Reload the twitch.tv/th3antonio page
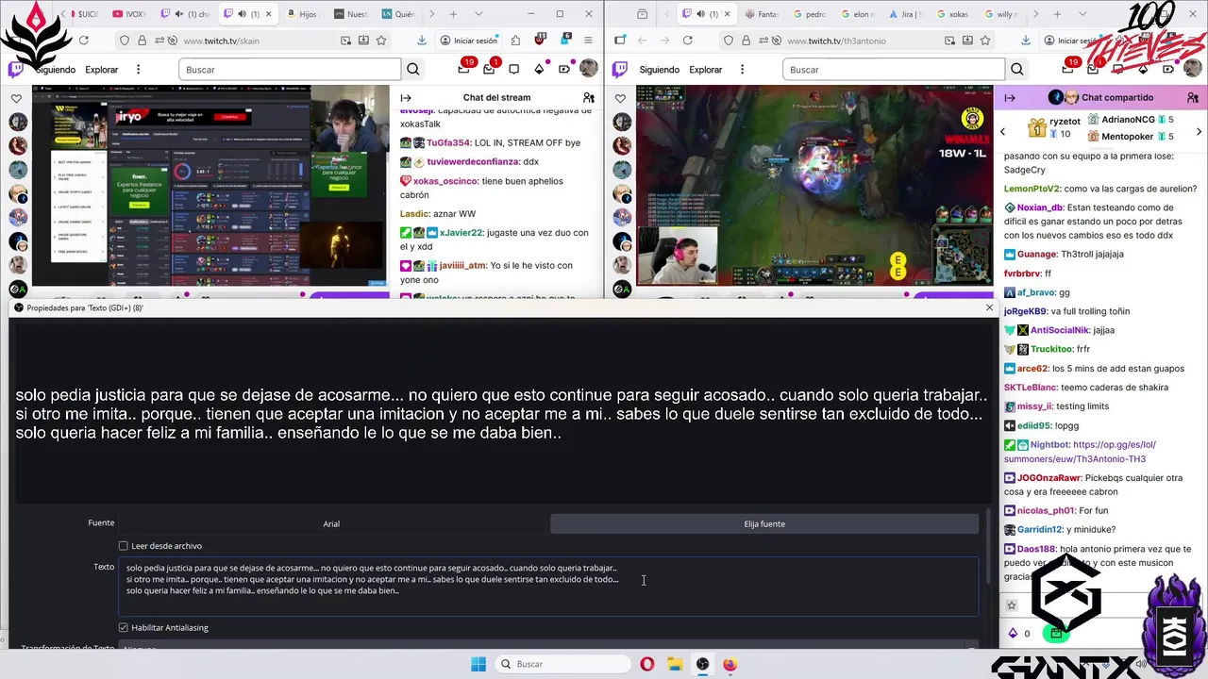Viewport: 1208px width, 679px height. point(687,41)
